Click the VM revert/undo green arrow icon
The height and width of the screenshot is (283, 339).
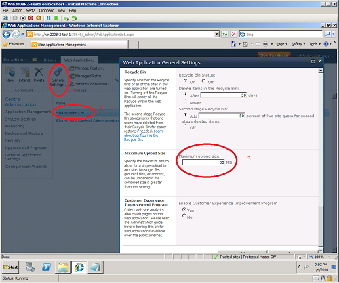pos(75,18)
